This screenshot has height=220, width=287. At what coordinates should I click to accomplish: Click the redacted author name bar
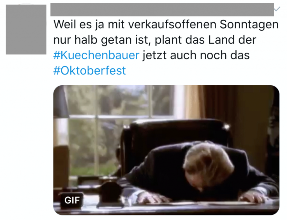(162, 10)
